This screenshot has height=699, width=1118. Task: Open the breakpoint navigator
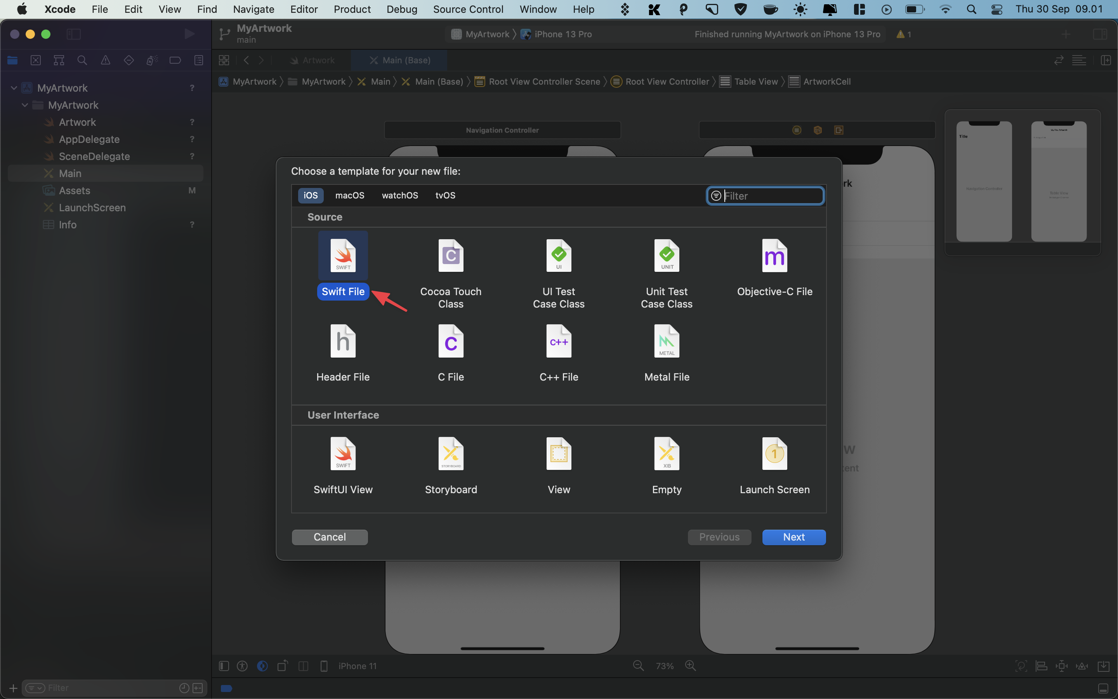[x=175, y=60]
